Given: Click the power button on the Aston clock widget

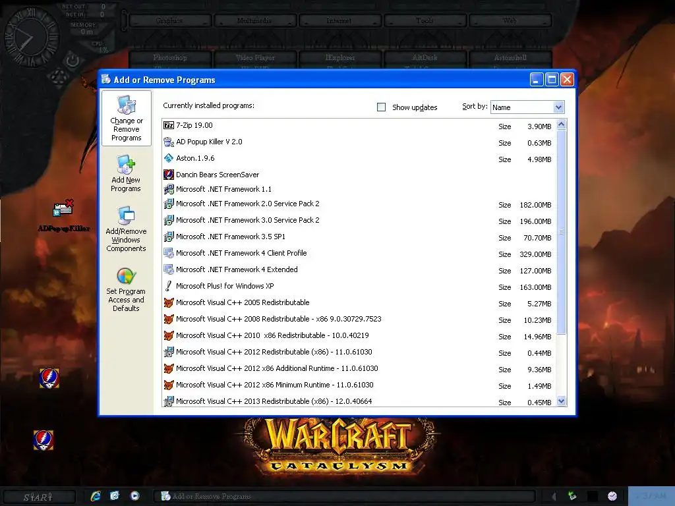Looking at the screenshot, I should click(x=73, y=60).
